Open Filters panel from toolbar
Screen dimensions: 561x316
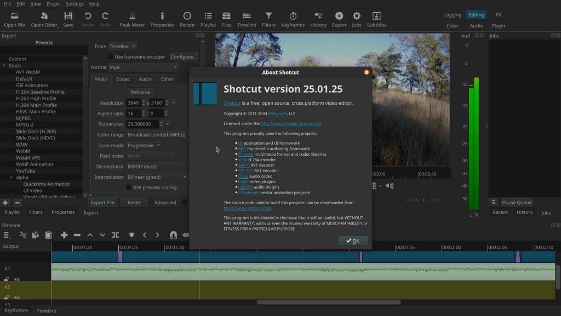click(268, 20)
